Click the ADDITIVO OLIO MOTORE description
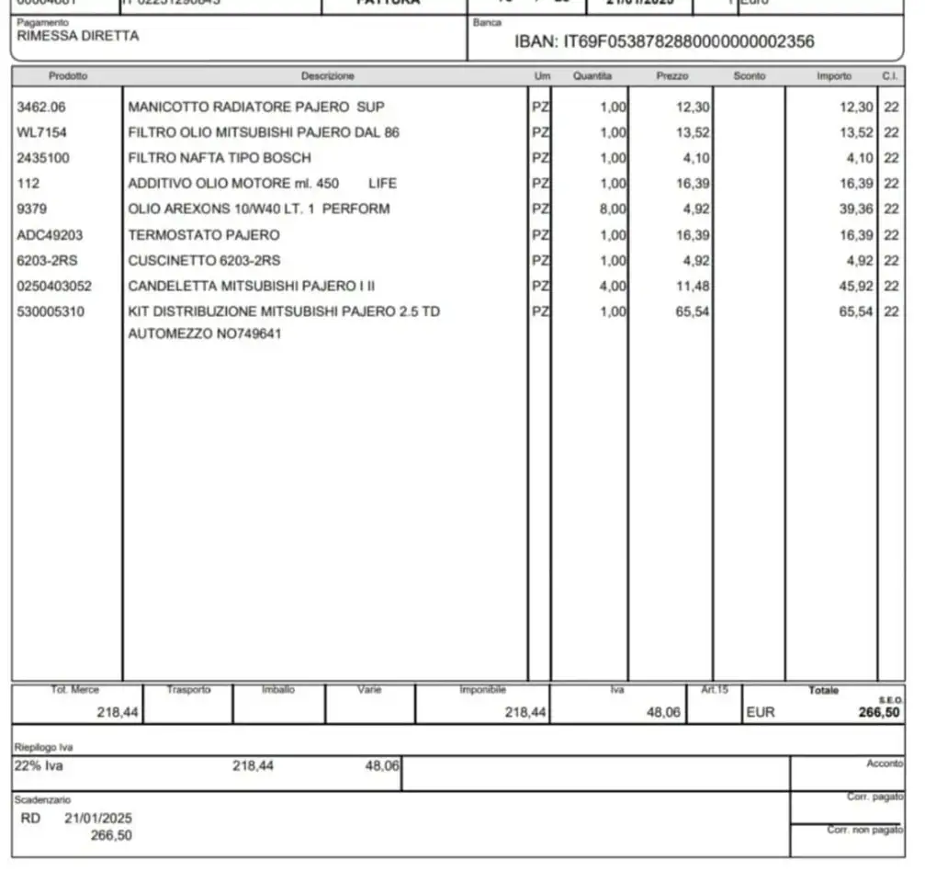Viewport: 925px width, 882px height. (263, 184)
